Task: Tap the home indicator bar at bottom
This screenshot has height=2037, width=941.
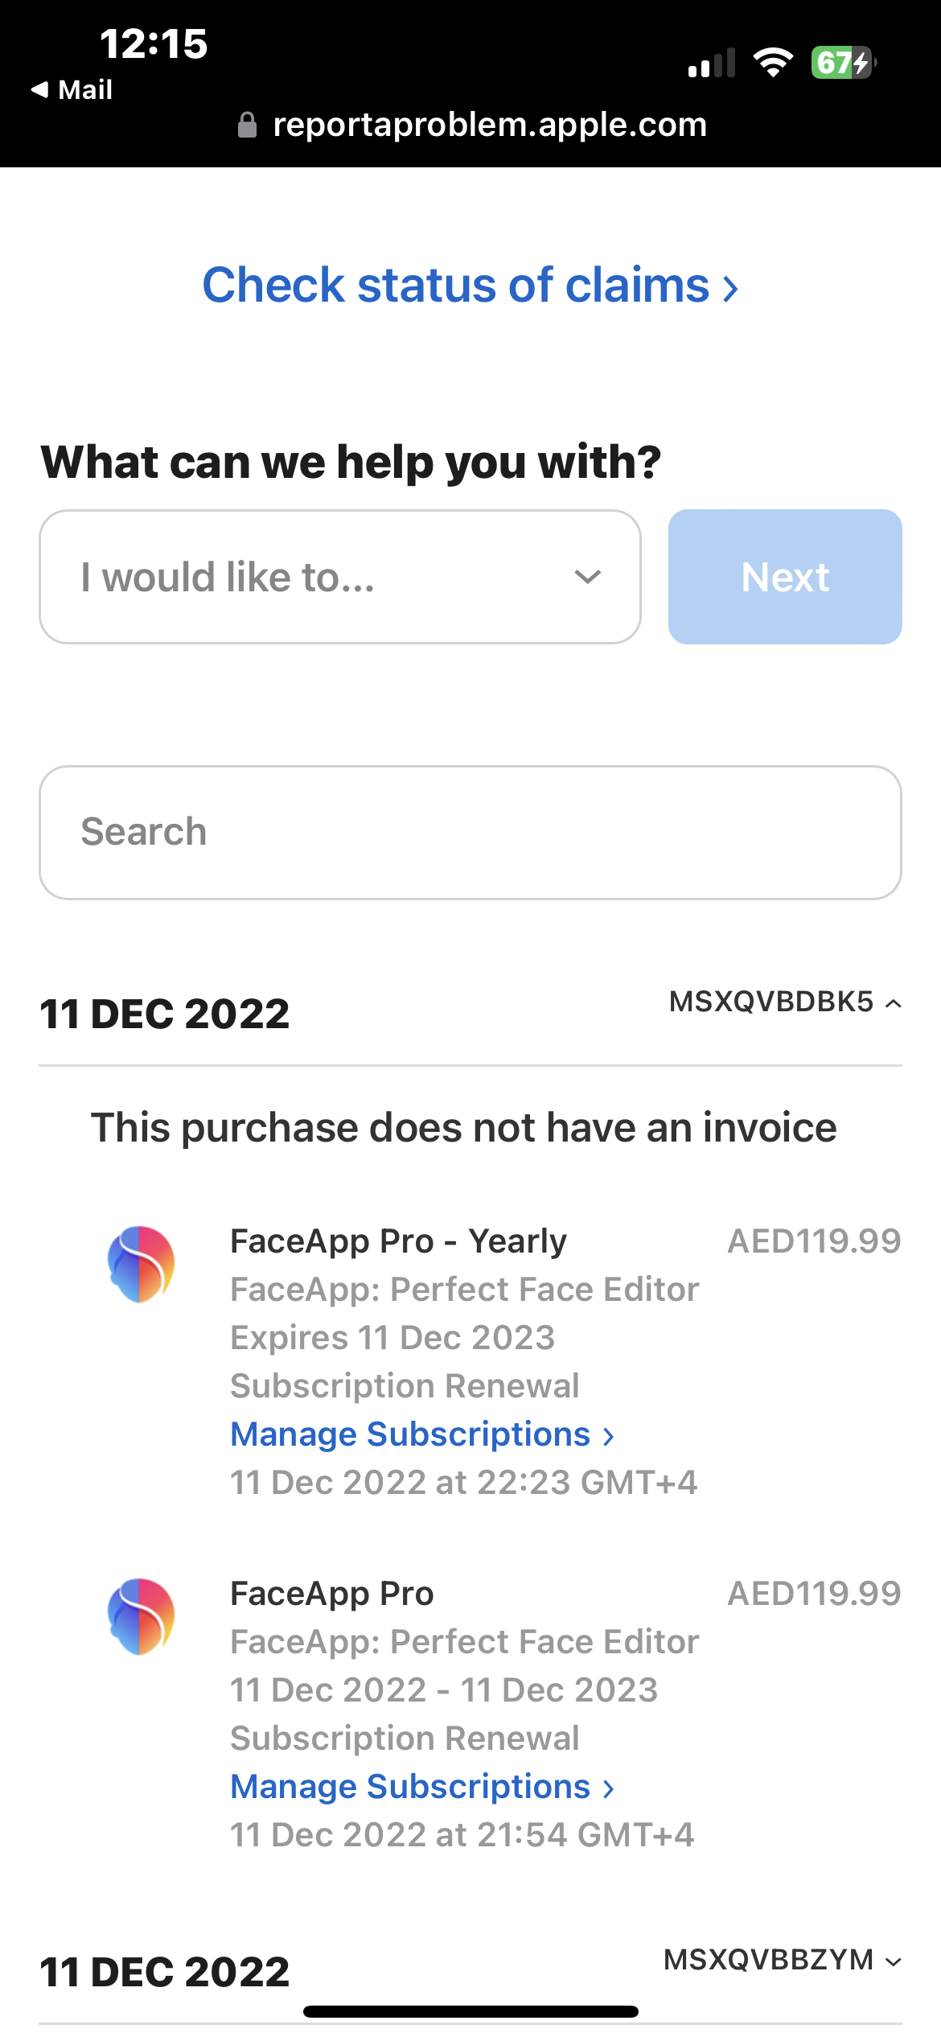Action: (x=470, y=2012)
